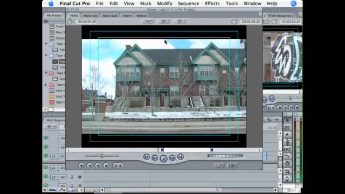Go to previous edit in Viewer
This screenshot has height=194, width=345.
coord(147,157)
